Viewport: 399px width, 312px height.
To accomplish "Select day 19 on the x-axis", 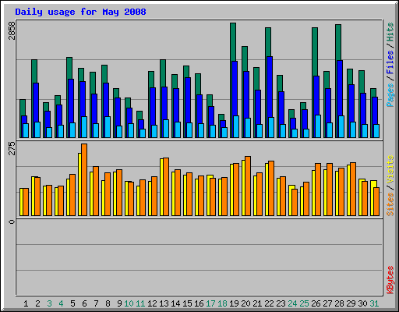I will coord(234,303).
